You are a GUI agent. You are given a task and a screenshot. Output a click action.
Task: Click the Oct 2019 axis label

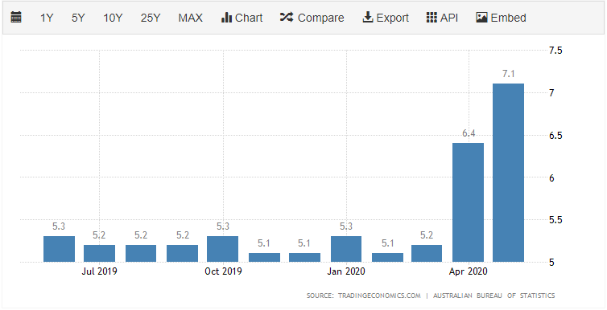(223, 271)
